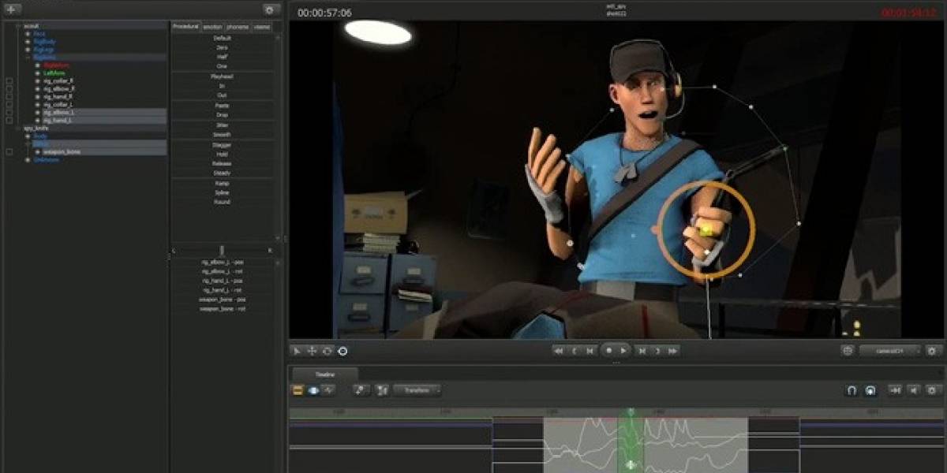
Task: Click the tool icon left of Transform dropdown
Action: [361, 389]
